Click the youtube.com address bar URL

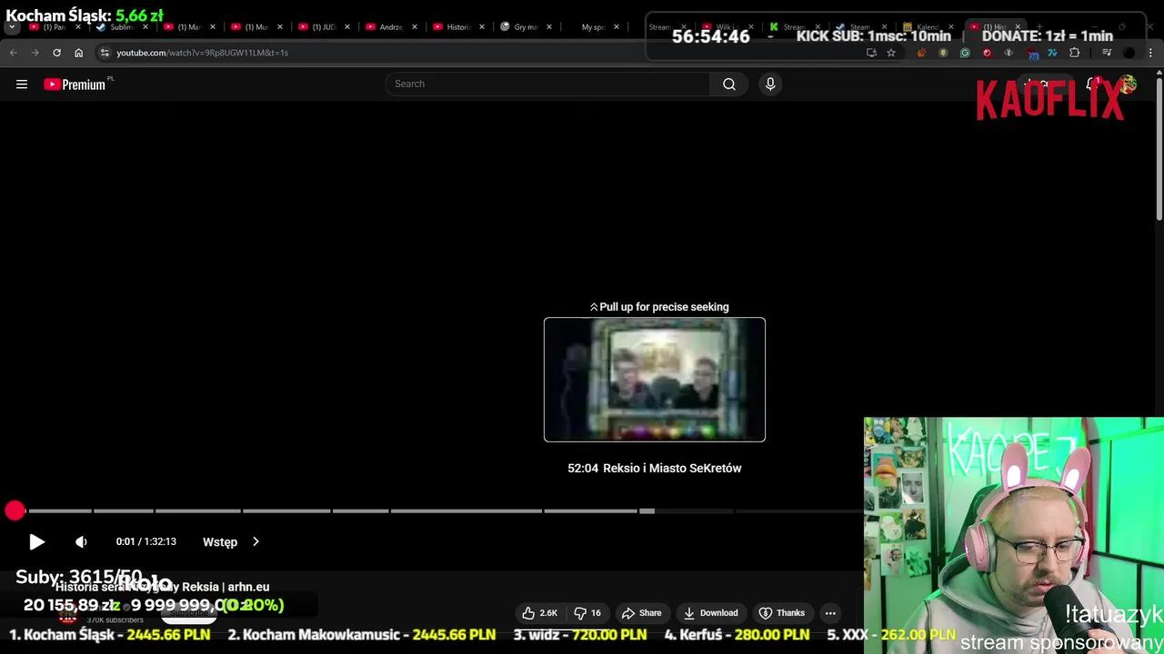tap(202, 53)
